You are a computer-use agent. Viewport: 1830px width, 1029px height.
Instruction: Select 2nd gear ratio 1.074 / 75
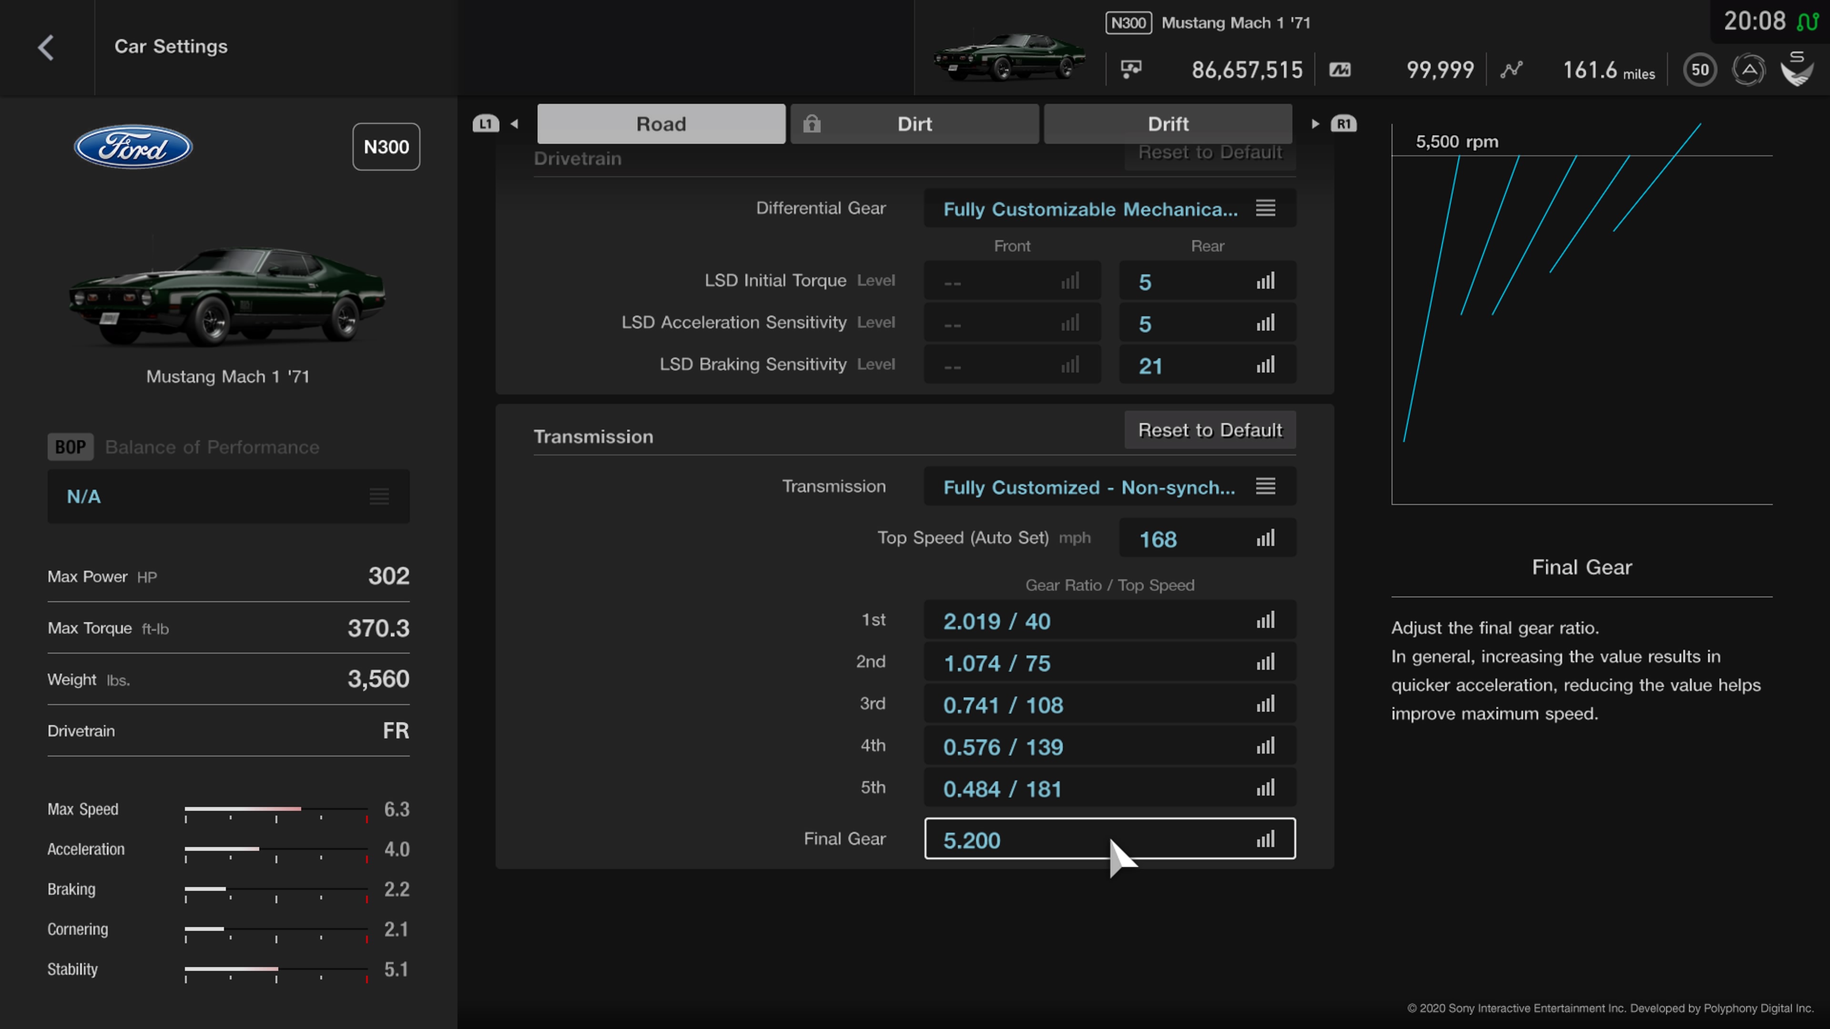1109,662
